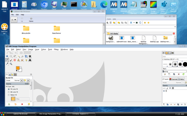Raise layer with the up arrow icon
This screenshot has height=116, width=187.
[171, 104]
